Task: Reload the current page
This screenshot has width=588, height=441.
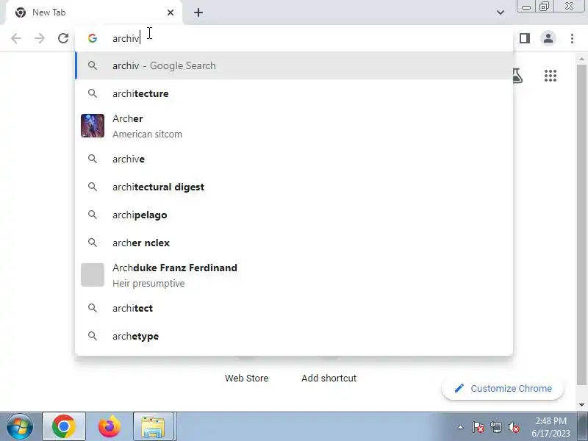Action: 63,38
